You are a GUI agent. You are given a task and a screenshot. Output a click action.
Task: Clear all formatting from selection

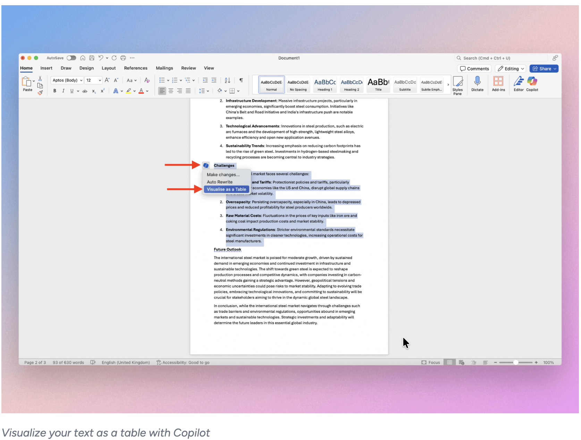(x=146, y=80)
